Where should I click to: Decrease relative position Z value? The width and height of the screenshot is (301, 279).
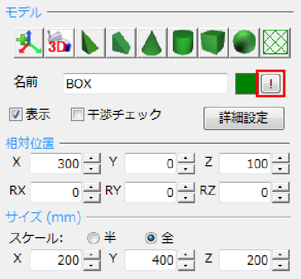(281, 169)
